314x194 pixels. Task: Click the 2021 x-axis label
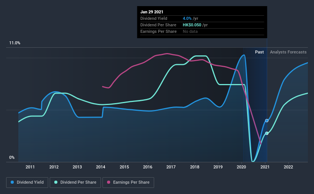pyautogui.click(x=265, y=167)
